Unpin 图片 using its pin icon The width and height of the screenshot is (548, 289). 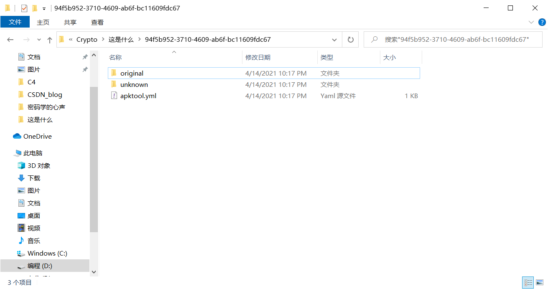pyautogui.click(x=85, y=69)
